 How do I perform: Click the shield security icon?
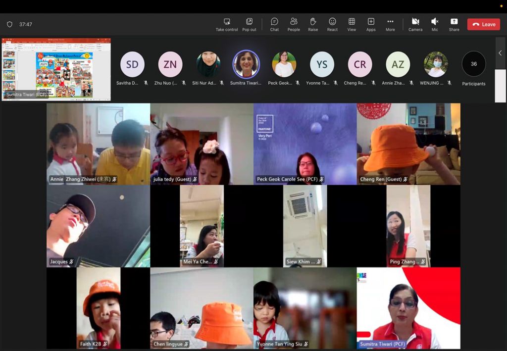[x=10, y=24]
